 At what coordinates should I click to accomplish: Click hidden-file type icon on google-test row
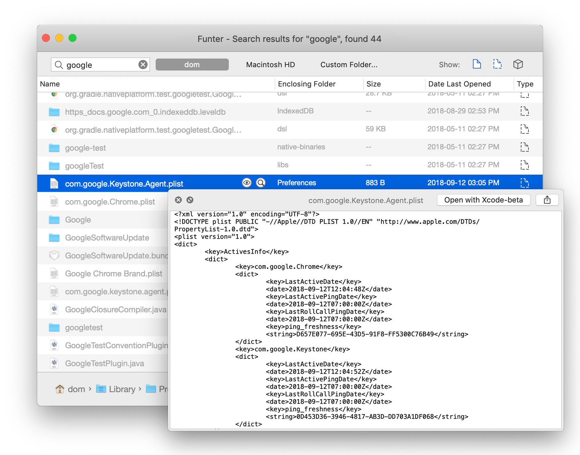click(x=524, y=147)
